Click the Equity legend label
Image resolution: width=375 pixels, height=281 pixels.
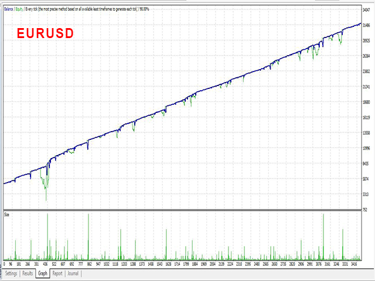(19, 9)
